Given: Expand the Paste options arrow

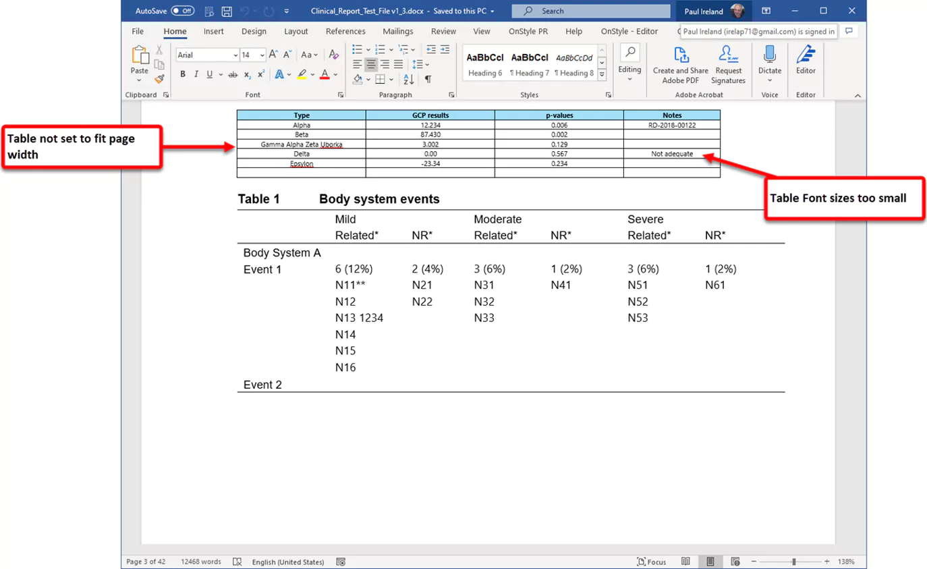Looking at the screenshot, I should [x=140, y=79].
